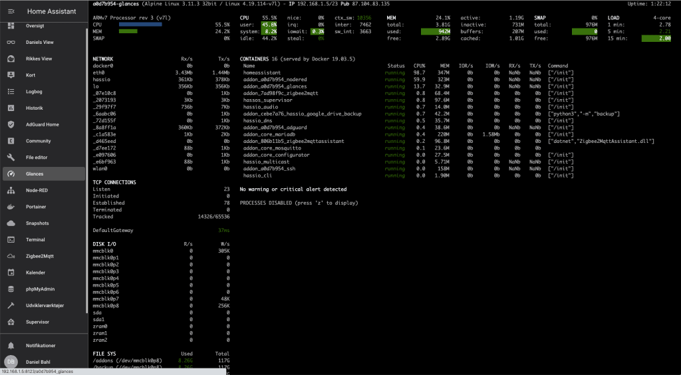Open the Oversigt menu item
This screenshot has width=681, height=375.
pos(35,26)
